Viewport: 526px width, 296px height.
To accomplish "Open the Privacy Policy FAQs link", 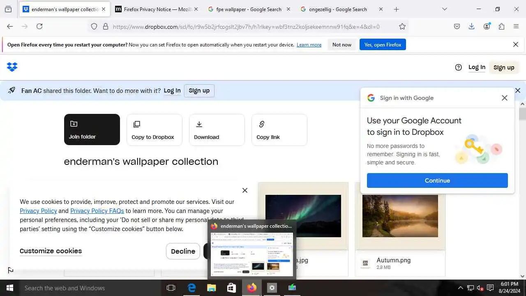I will [x=97, y=211].
